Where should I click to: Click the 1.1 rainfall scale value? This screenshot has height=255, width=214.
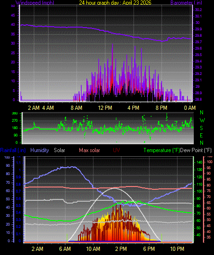(19, 163)
